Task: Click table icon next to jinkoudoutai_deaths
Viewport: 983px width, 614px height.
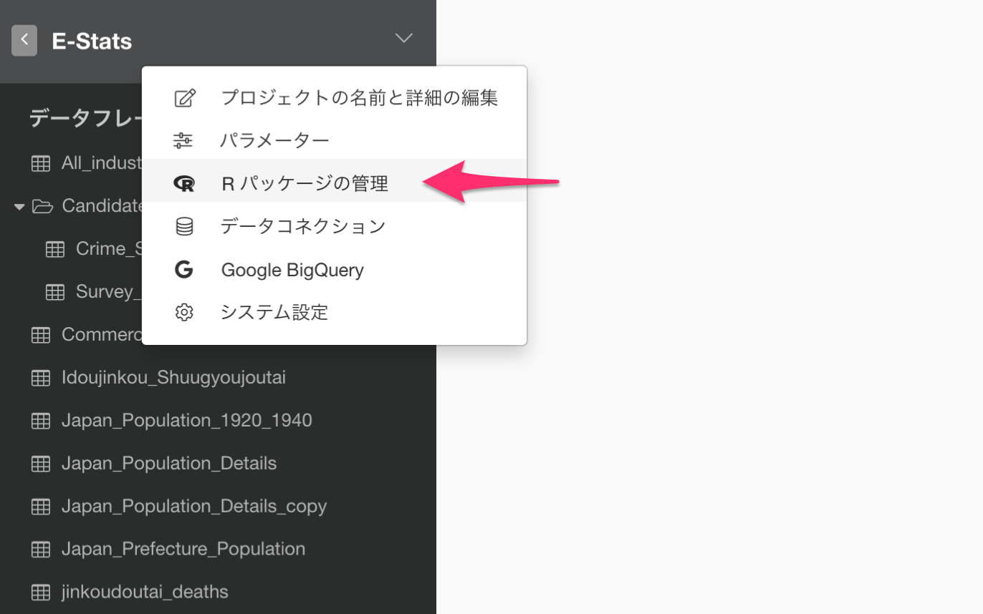Action: click(41, 593)
